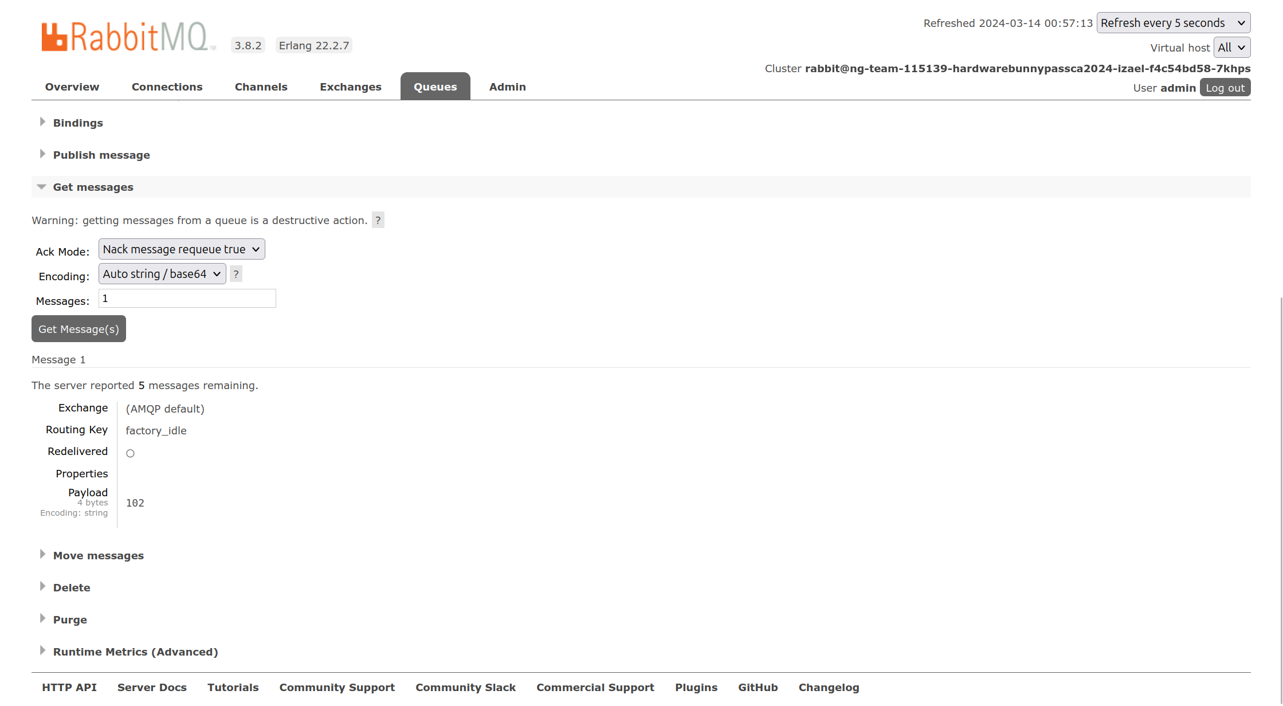Viewport: 1283px width, 706px height.
Task: Open the help icon next to Encoding
Action: point(236,274)
